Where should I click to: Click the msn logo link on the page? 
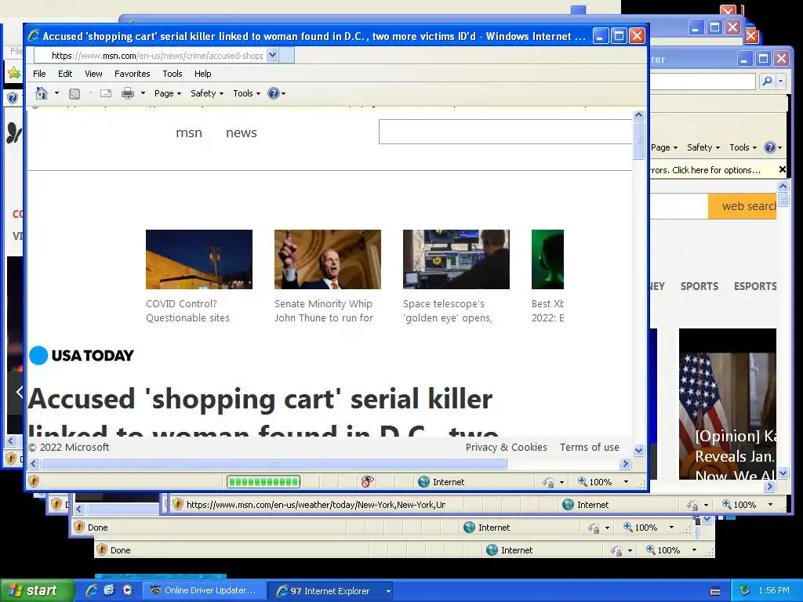click(x=189, y=132)
